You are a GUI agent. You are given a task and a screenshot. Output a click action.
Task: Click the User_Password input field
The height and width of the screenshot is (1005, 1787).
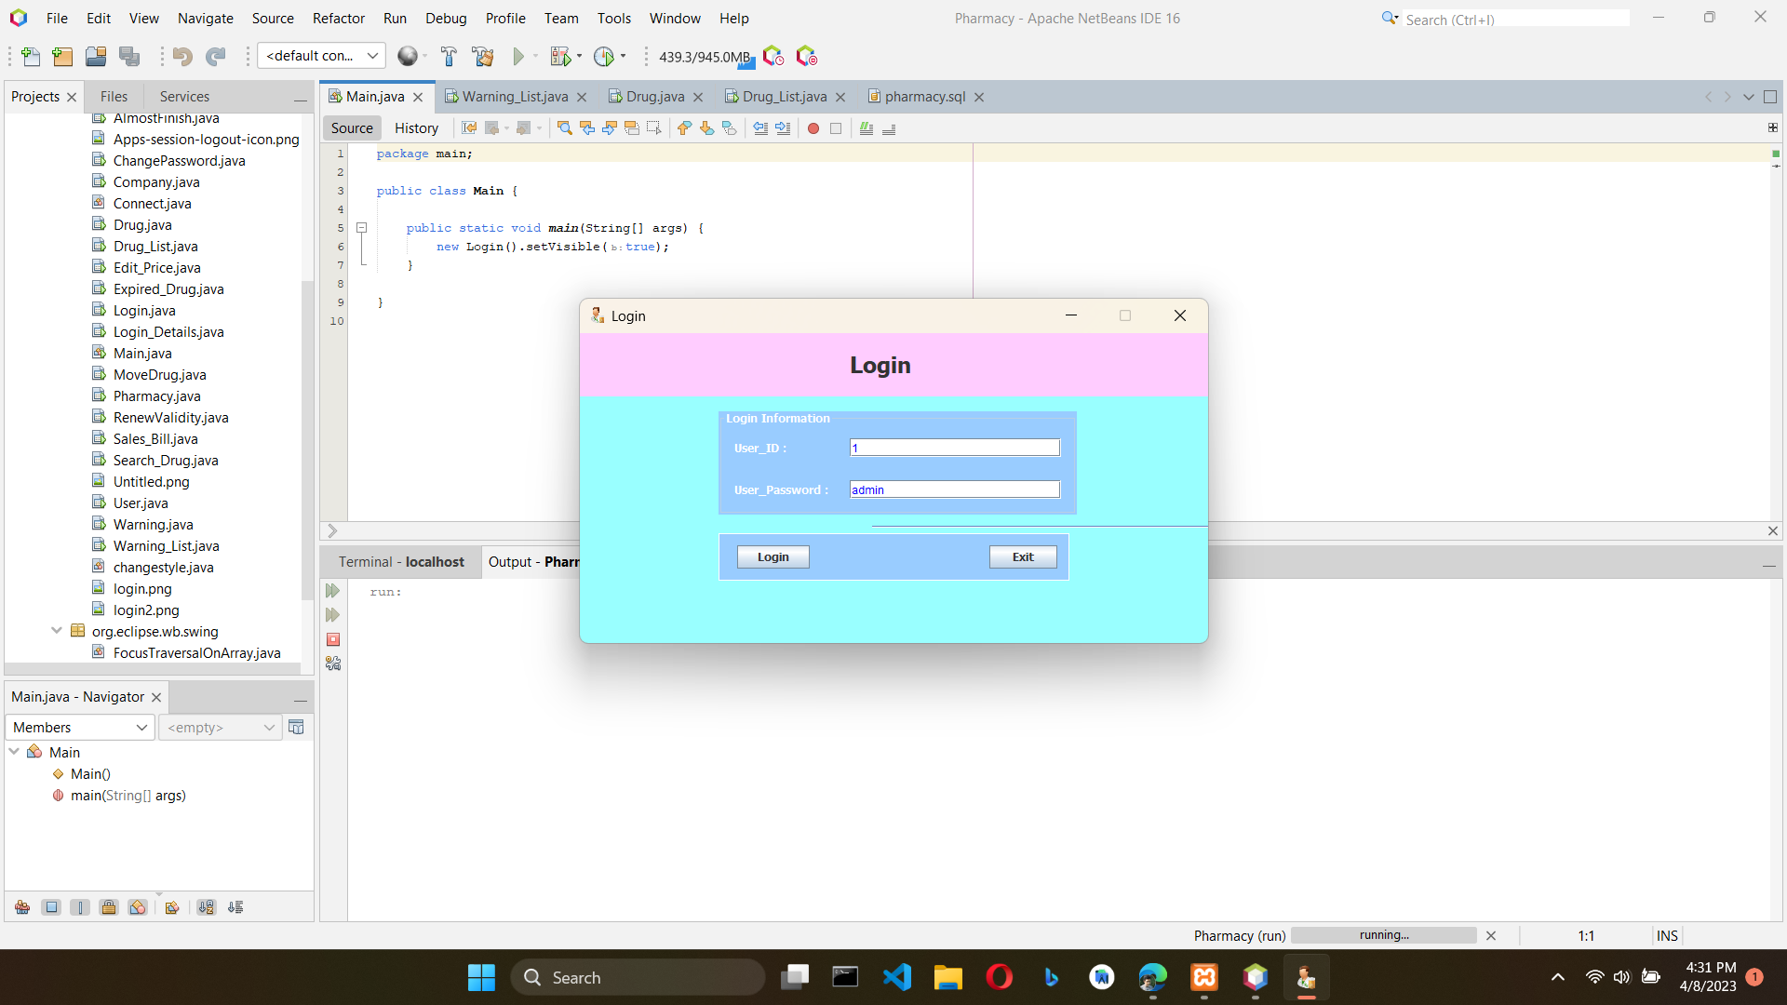tap(954, 489)
